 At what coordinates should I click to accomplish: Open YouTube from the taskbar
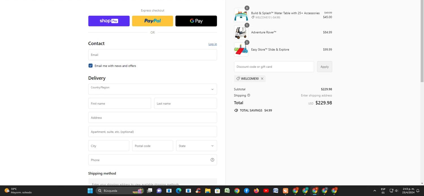pos(266,191)
